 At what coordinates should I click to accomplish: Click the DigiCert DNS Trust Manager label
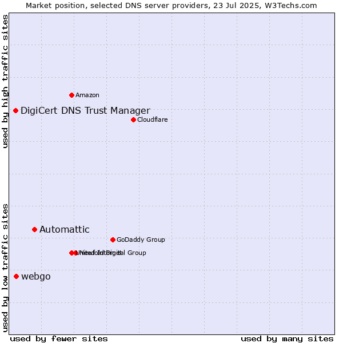(x=85, y=111)
